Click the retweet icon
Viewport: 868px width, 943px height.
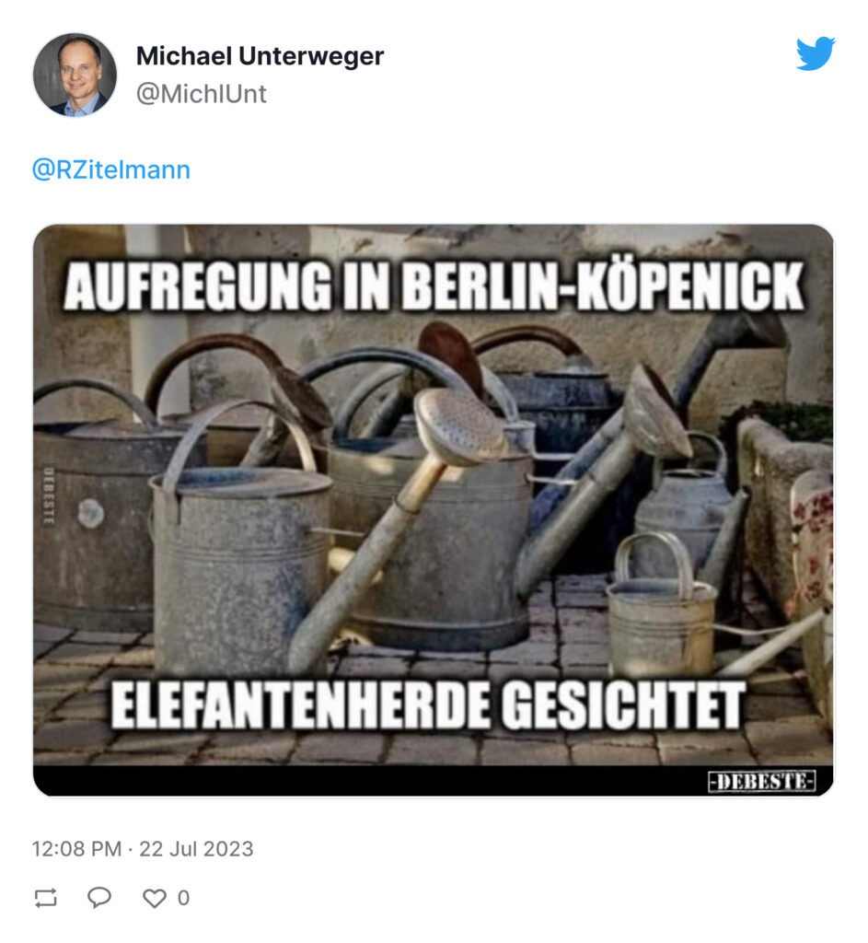click(46, 898)
